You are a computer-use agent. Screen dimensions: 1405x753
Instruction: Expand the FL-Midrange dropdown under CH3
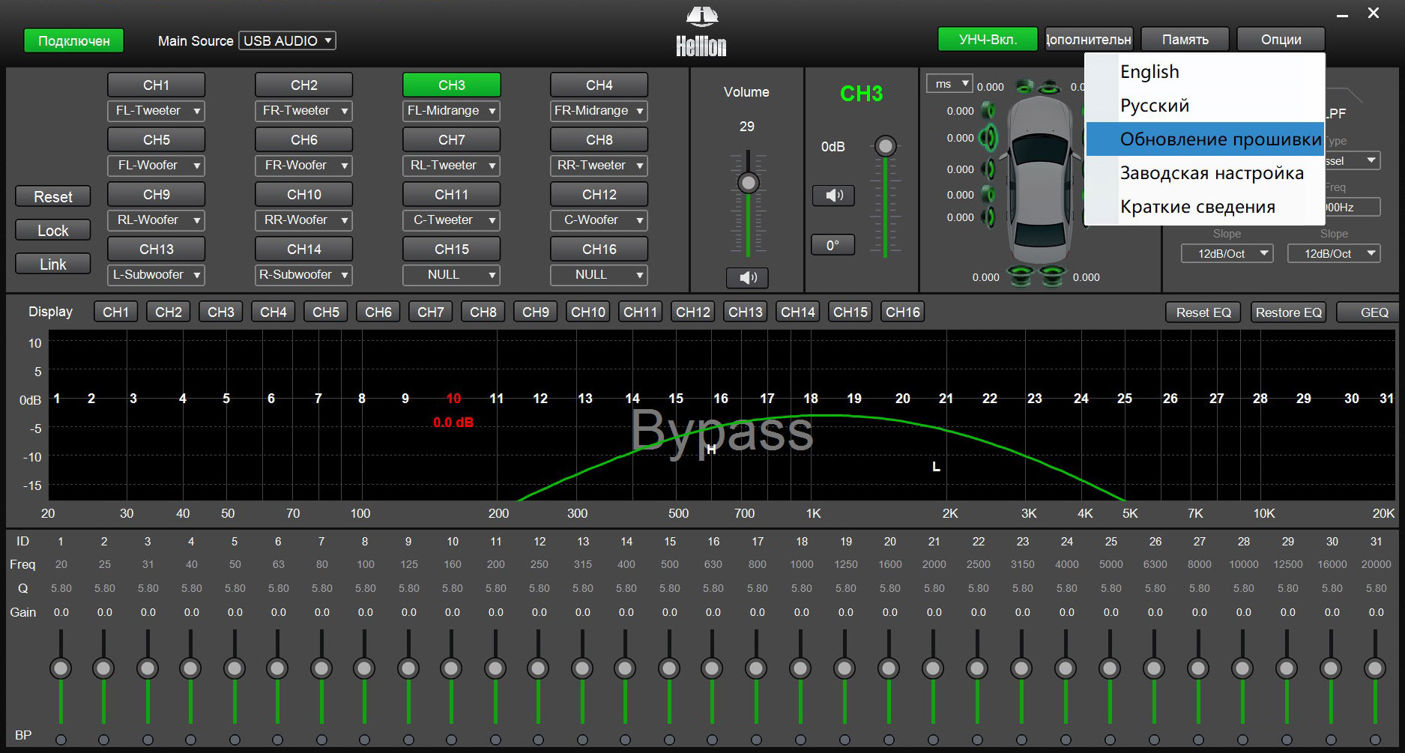(x=451, y=111)
